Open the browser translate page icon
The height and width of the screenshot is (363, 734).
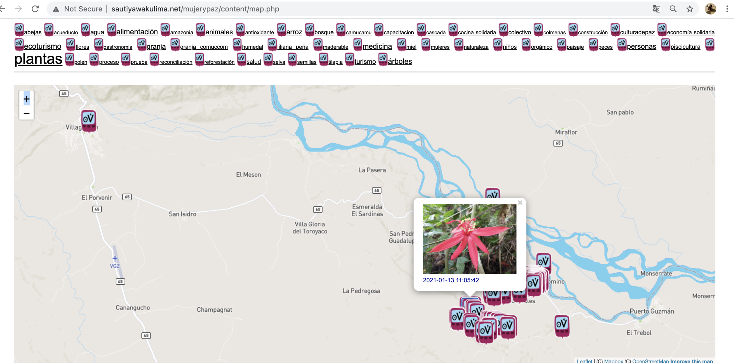coord(656,9)
